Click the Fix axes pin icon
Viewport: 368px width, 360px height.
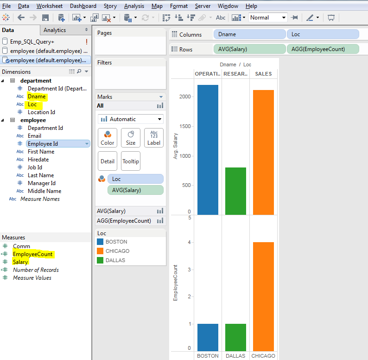coord(294,18)
